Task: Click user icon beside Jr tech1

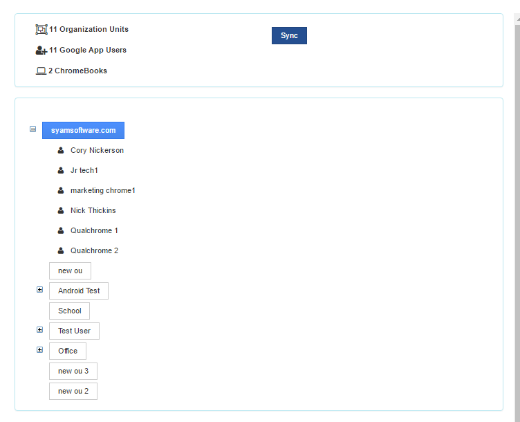Action: pos(61,170)
